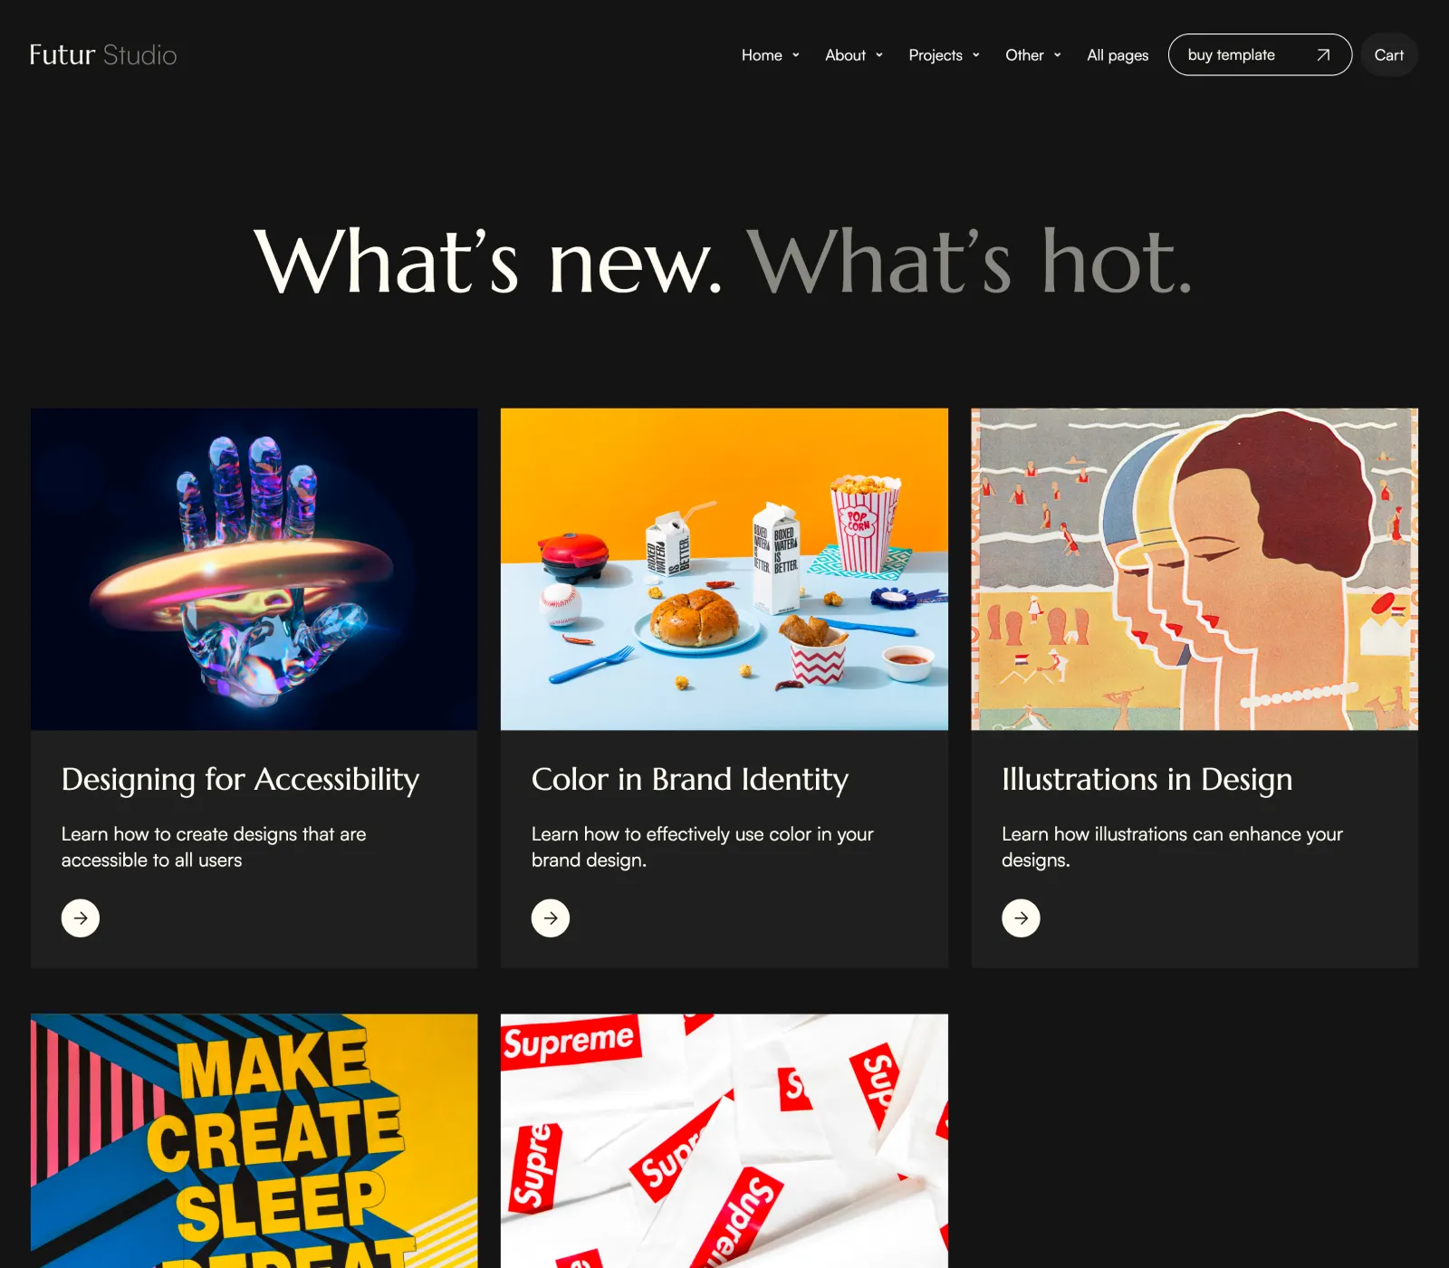The width and height of the screenshot is (1449, 1268).
Task: Open the Designing for Accessibility title
Action: 240,780
